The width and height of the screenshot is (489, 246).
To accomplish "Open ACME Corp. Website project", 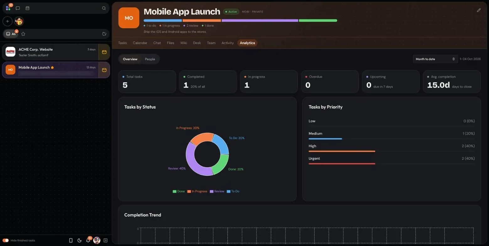I will pos(50,52).
